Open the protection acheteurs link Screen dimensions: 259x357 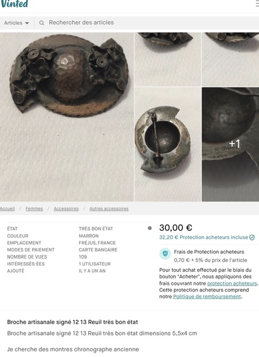point(232,283)
